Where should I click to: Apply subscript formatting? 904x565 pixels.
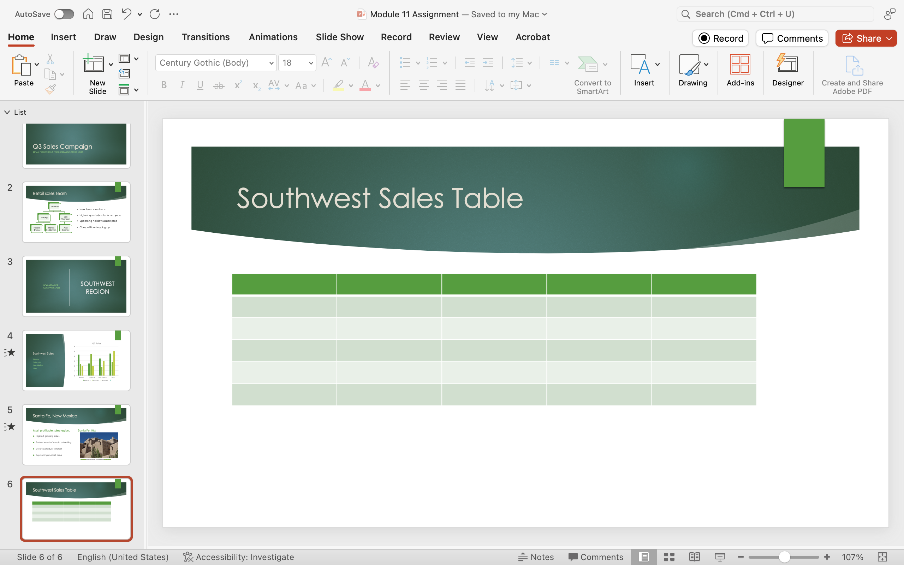[x=256, y=85]
